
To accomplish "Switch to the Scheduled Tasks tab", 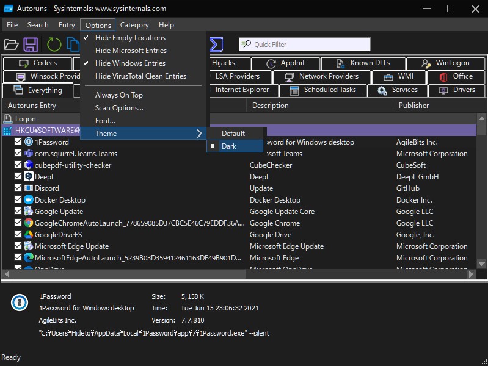I will tap(323, 90).
